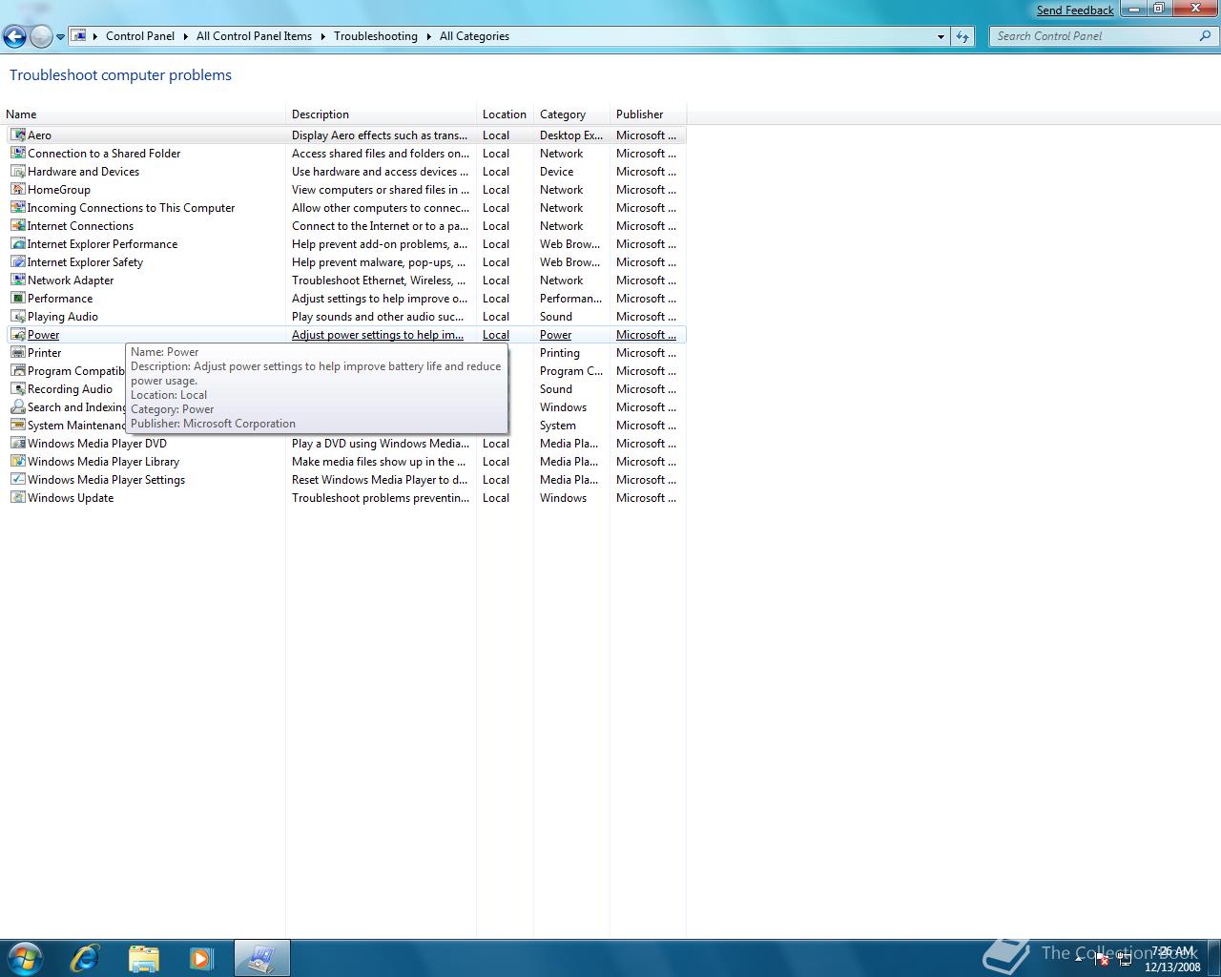Open Windows Explorer folder on taskbar

tap(144, 958)
